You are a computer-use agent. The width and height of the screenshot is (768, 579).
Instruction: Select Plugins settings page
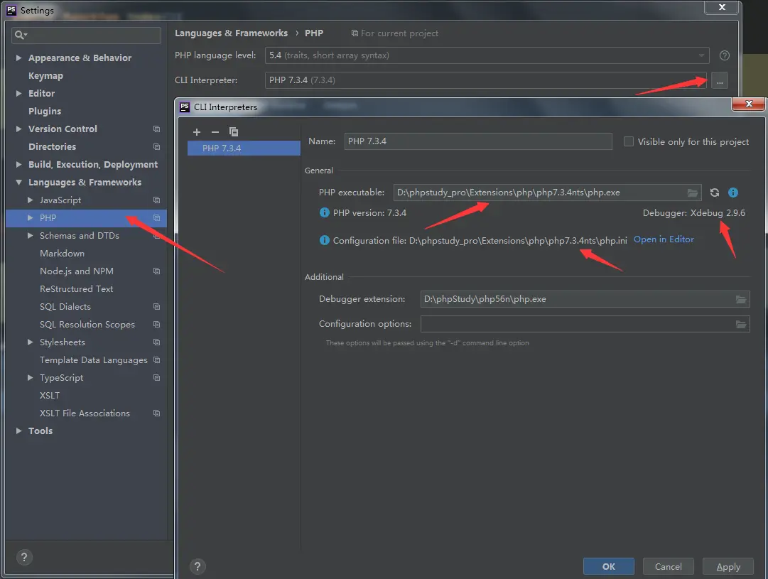[45, 112]
